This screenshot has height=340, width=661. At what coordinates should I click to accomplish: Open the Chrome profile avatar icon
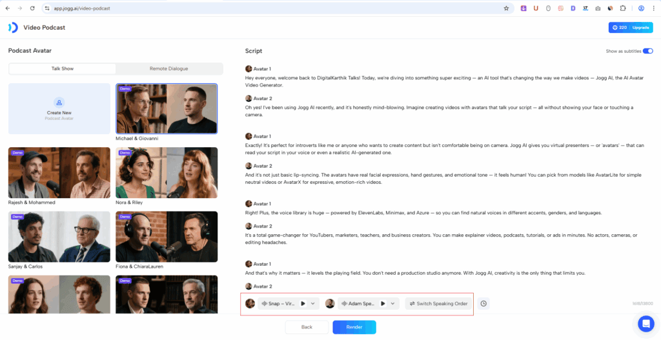pos(641,8)
